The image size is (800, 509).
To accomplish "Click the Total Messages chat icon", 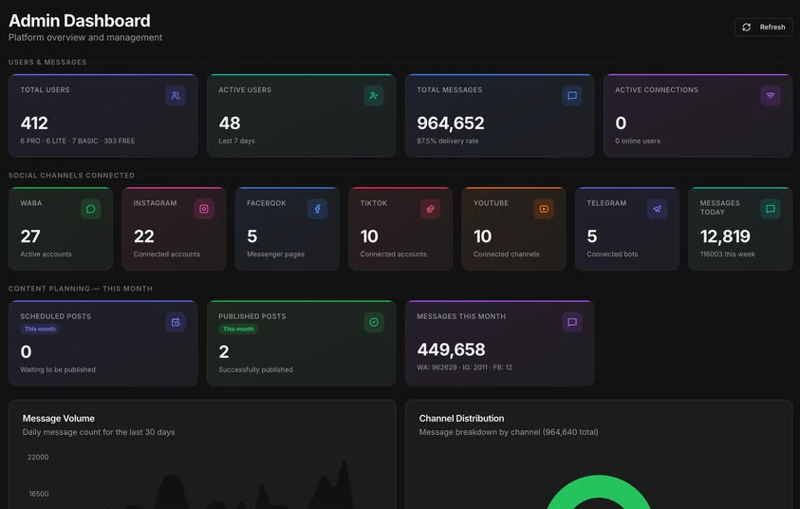I will (x=572, y=96).
